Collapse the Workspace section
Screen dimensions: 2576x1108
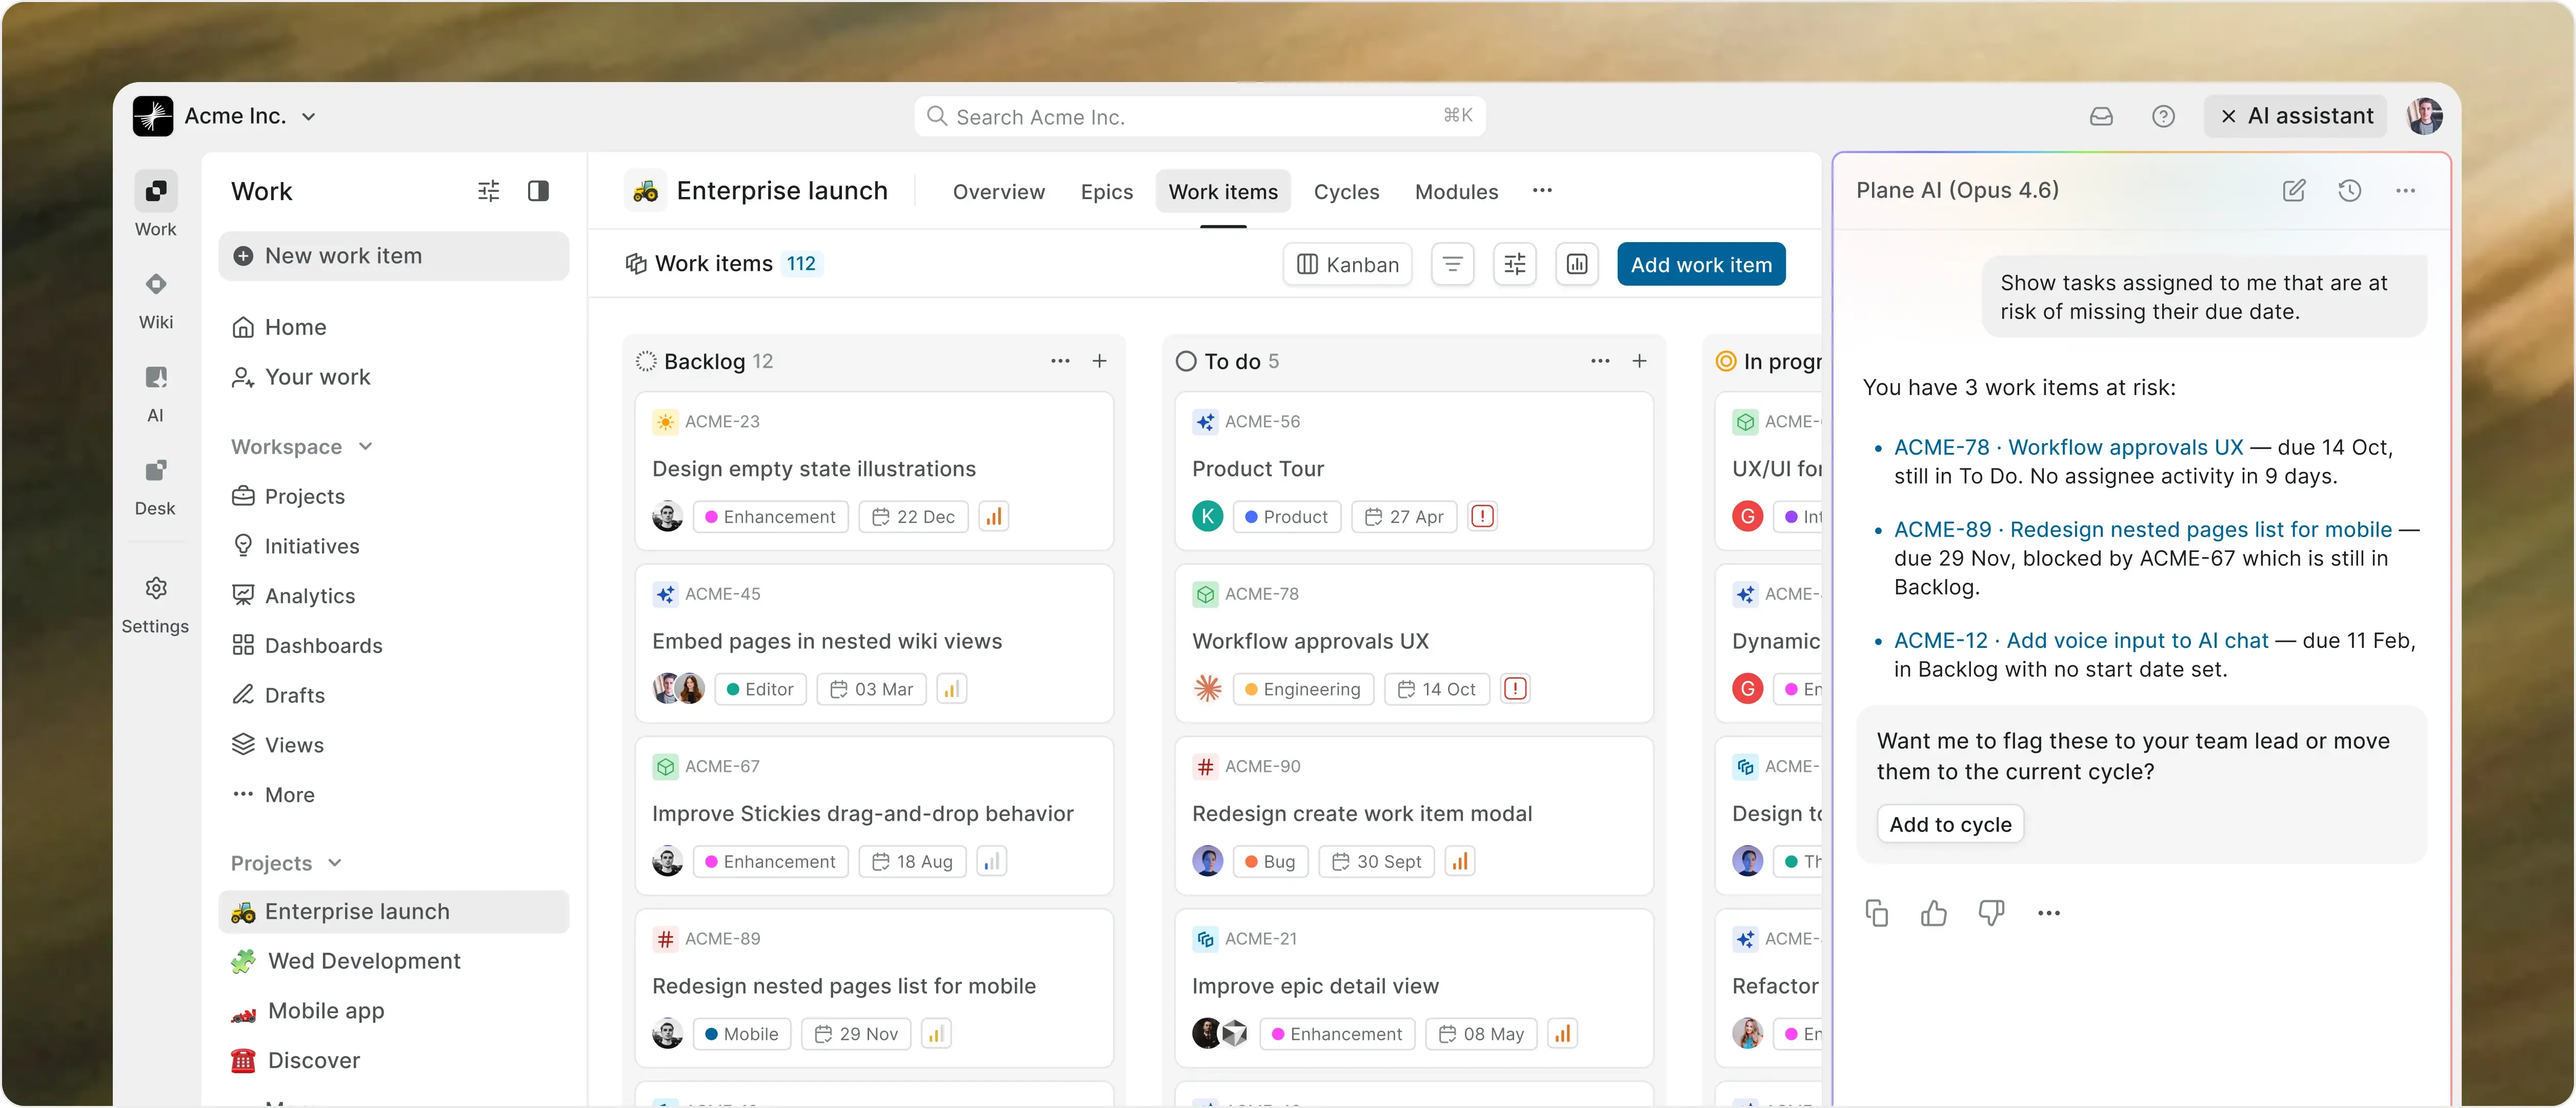pyautogui.click(x=302, y=447)
